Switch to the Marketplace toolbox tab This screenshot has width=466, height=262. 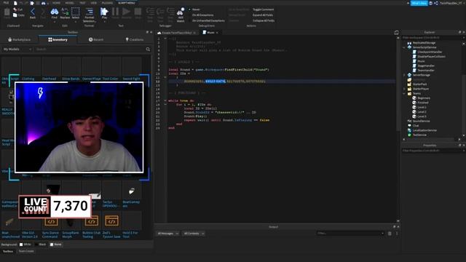[20, 39]
